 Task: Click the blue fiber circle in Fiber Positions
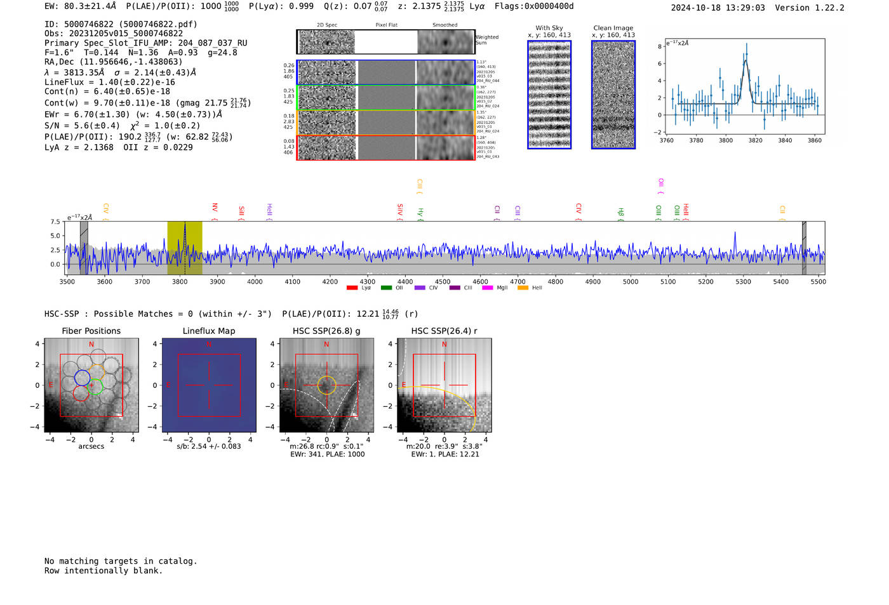coord(83,378)
